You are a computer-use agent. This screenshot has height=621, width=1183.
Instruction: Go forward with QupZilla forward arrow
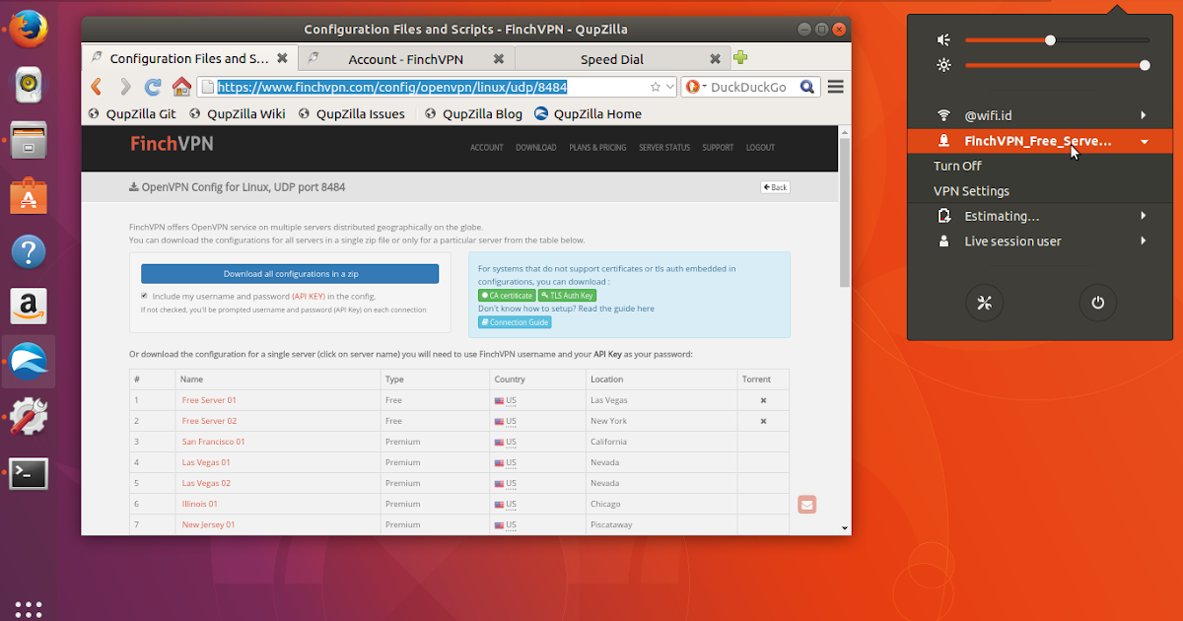click(x=125, y=87)
